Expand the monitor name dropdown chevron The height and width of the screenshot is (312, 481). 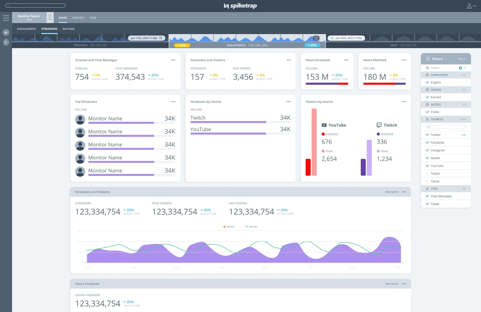coord(50,20)
